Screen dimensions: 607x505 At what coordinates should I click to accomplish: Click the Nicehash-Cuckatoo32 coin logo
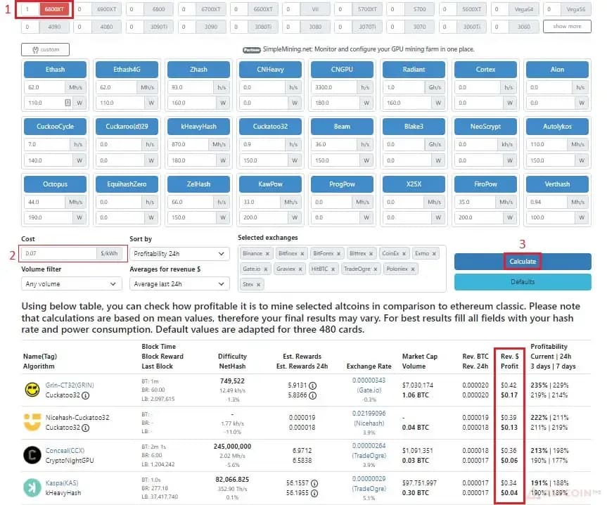click(32, 422)
